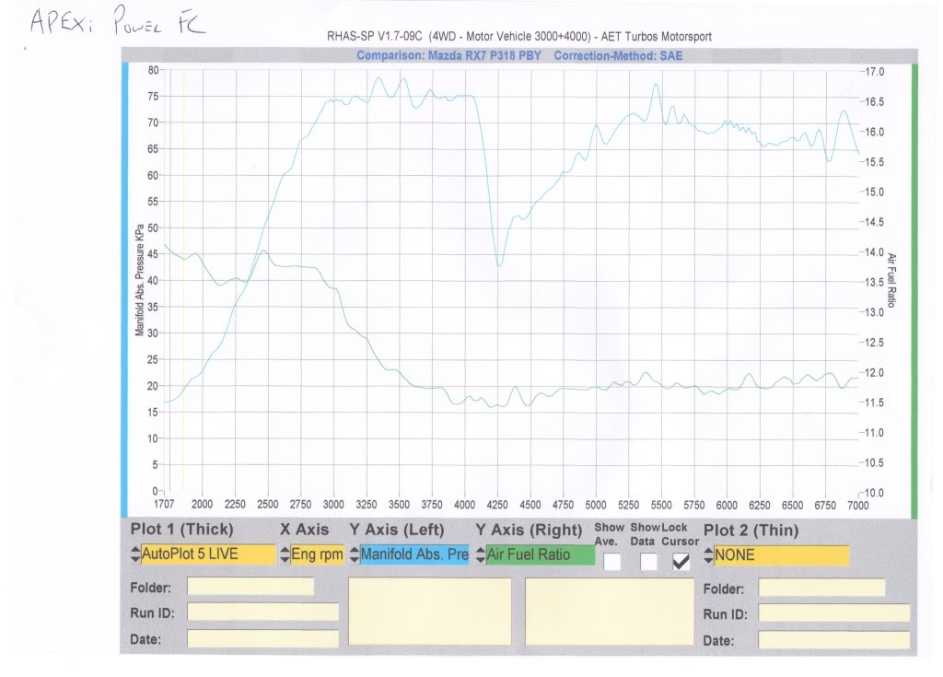Uncheck the Lock Cursor checkbox

click(x=681, y=561)
